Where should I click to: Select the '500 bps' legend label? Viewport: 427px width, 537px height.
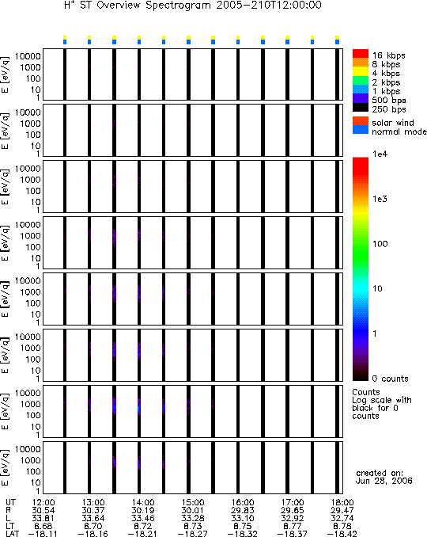(389, 101)
